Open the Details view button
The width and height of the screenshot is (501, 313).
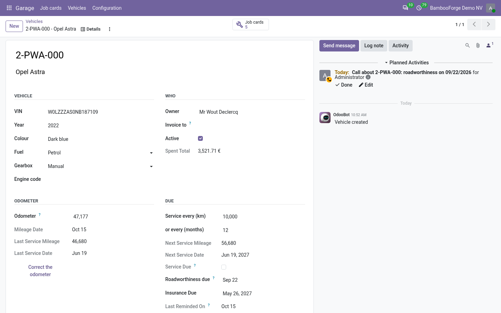[x=91, y=29]
